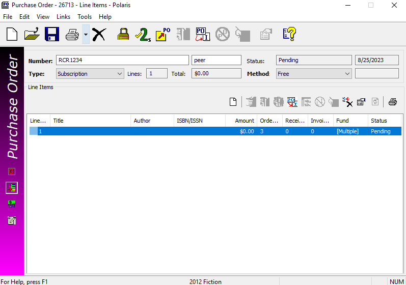Select the Line Items sidebar view icon

click(x=12, y=188)
